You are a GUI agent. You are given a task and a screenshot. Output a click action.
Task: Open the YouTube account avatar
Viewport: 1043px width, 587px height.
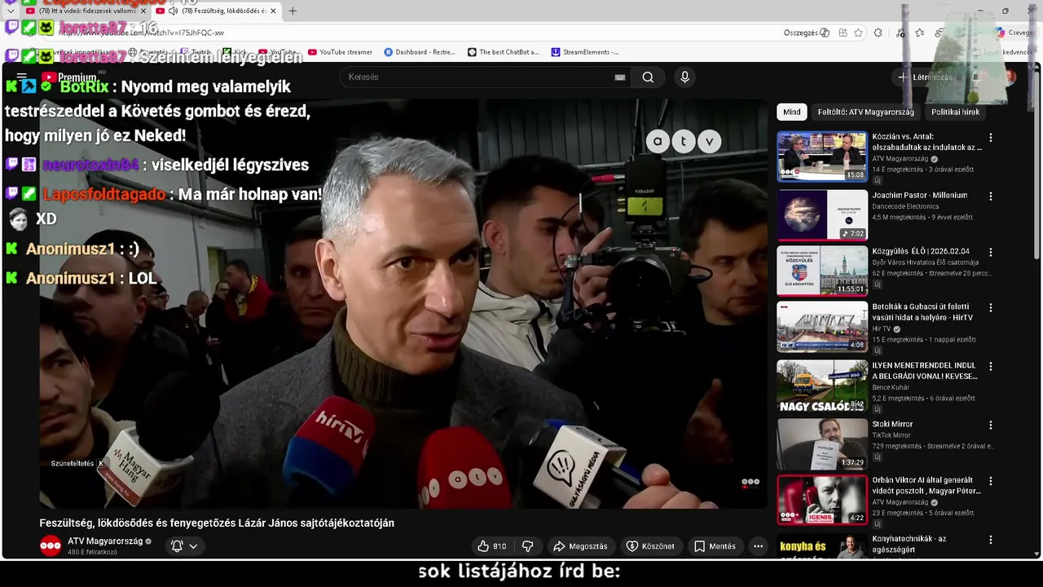tap(1010, 77)
